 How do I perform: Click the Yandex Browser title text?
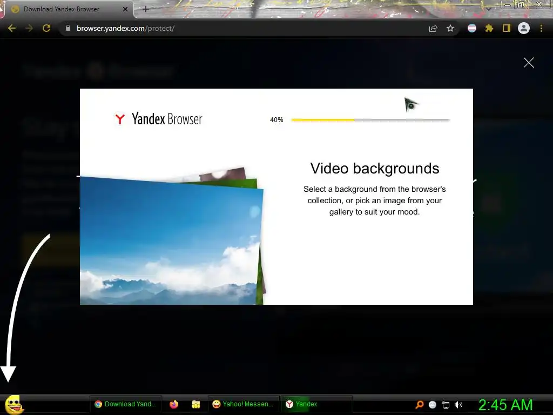[167, 119]
